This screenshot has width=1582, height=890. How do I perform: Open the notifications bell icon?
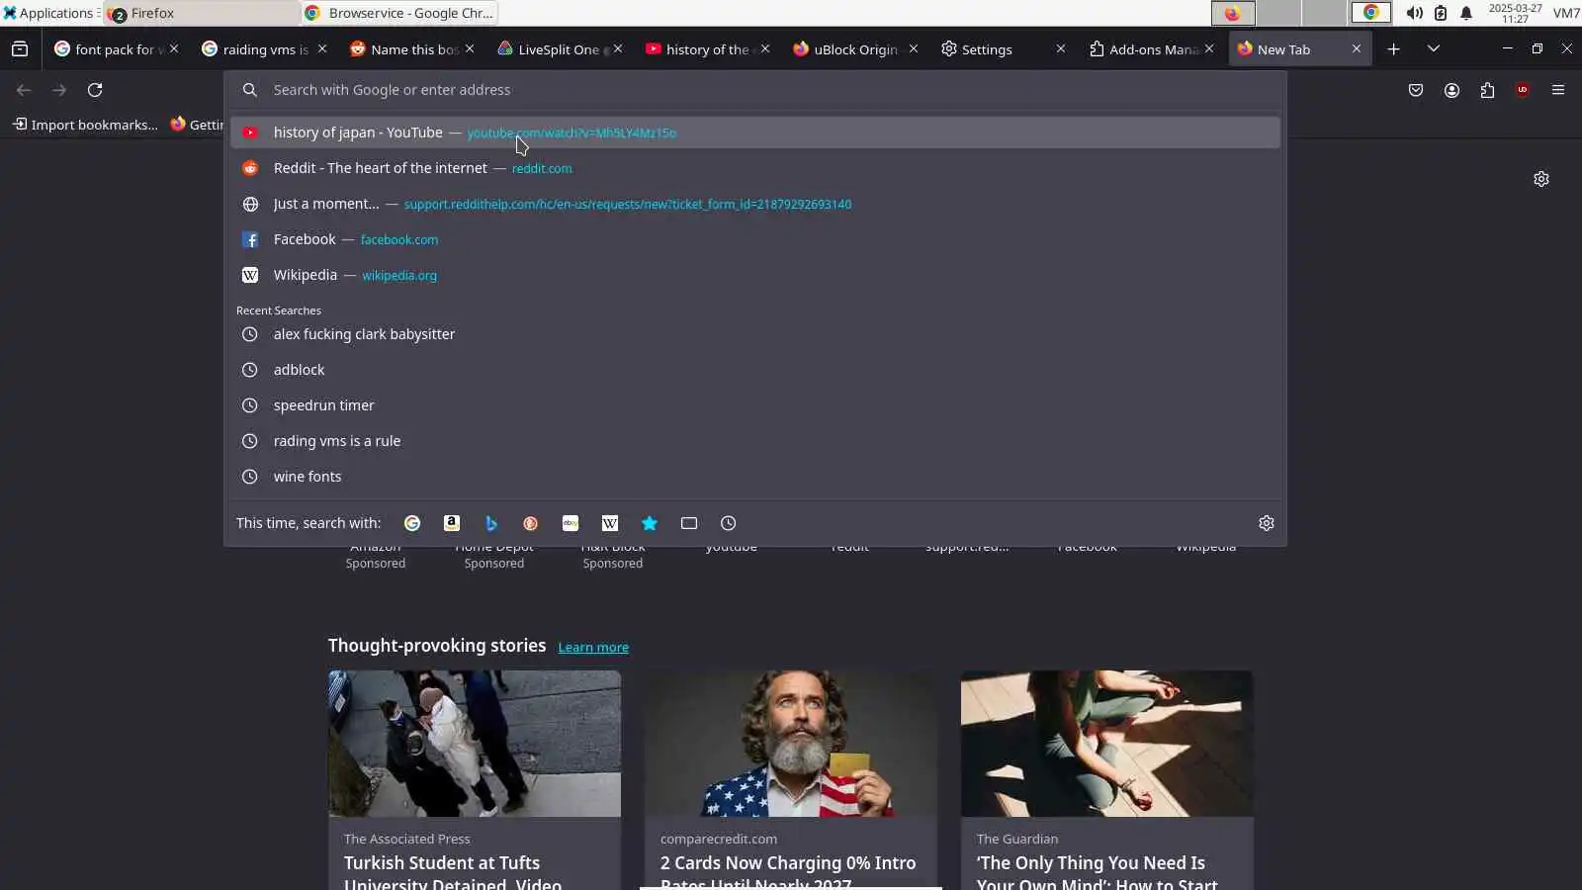[1466, 13]
